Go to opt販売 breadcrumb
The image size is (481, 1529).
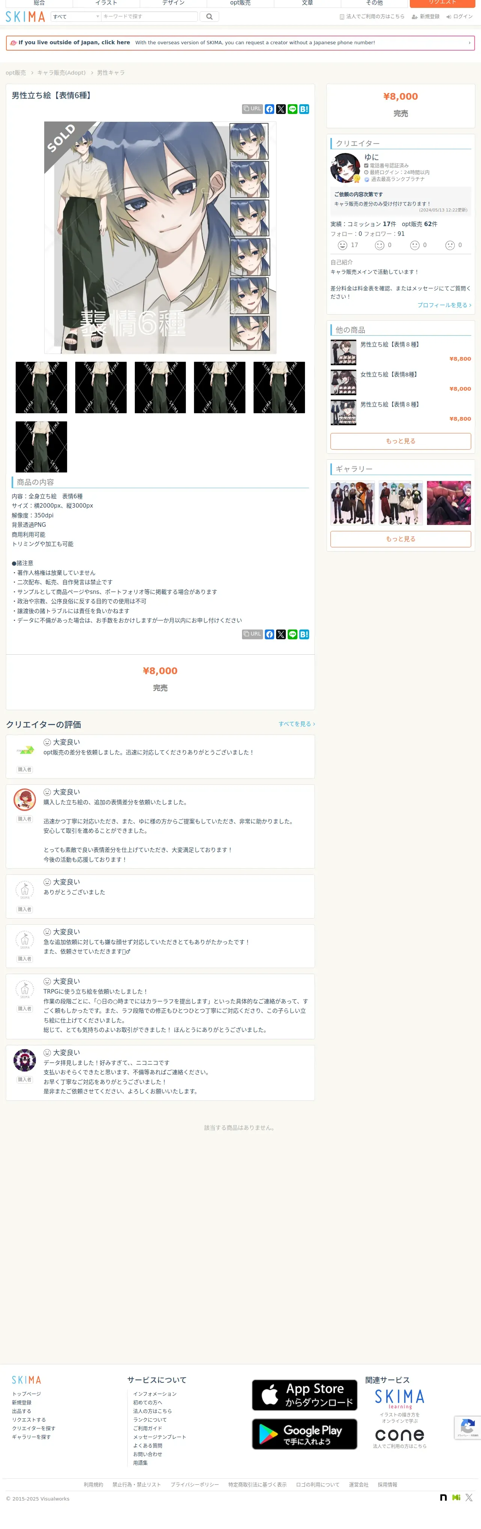pos(16,72)
